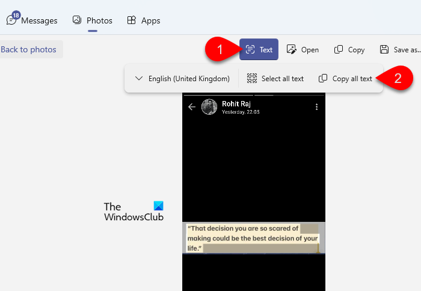This screenshot has width=421, height=291.
Task: Click the Select all text dotted-grid icon
Action: (x=252, y=78)
